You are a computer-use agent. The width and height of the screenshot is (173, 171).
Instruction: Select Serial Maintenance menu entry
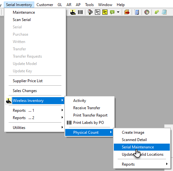142,147
